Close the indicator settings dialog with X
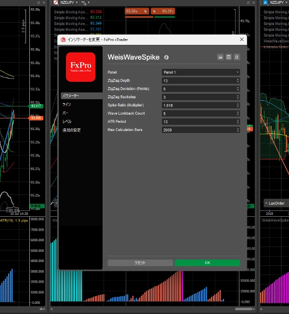 click(242, 39)
